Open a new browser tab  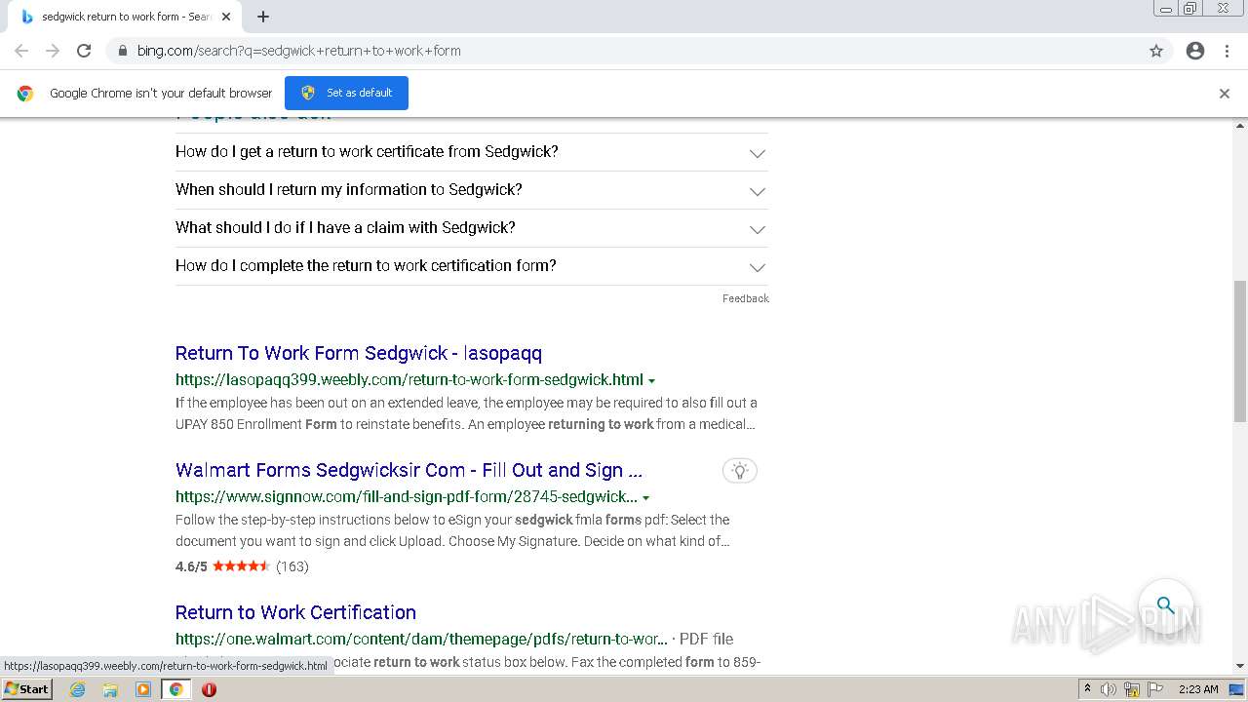pyautogui.click(x=263, y=17)
